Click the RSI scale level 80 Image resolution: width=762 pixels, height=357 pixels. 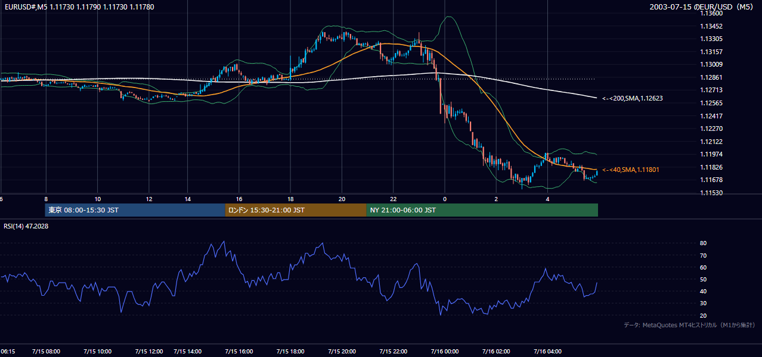coord(704,243)
